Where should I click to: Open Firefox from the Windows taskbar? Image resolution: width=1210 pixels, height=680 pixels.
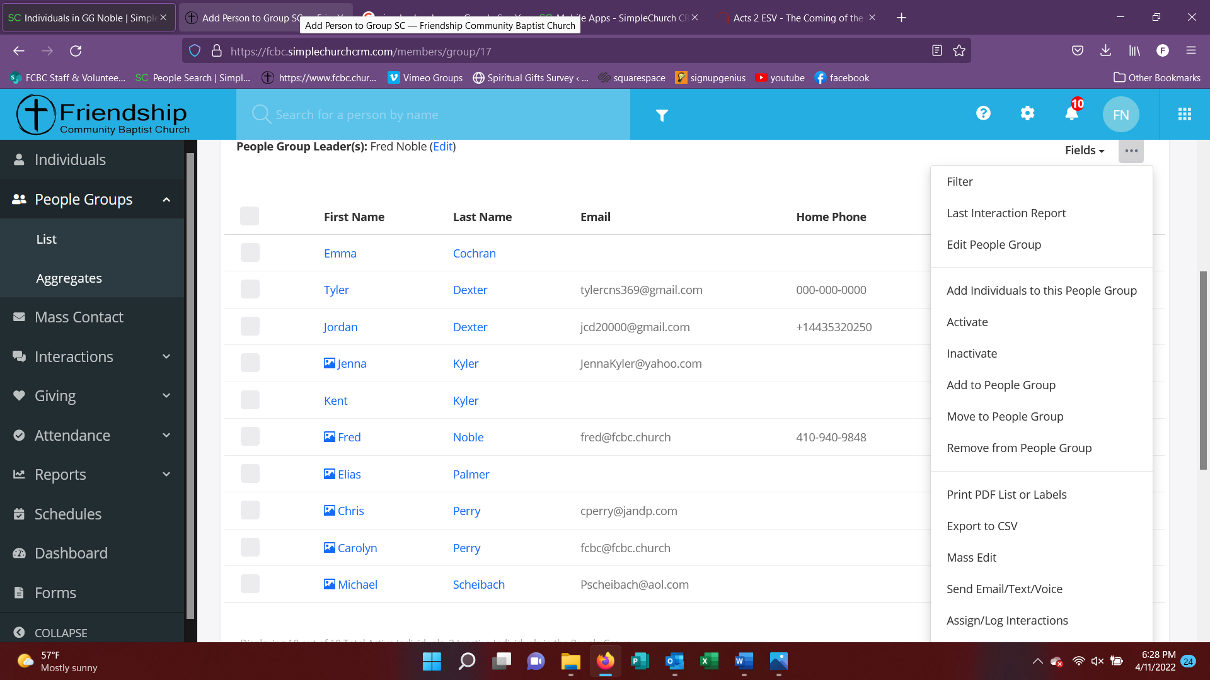pyautogui.click(x=605, y=661)
